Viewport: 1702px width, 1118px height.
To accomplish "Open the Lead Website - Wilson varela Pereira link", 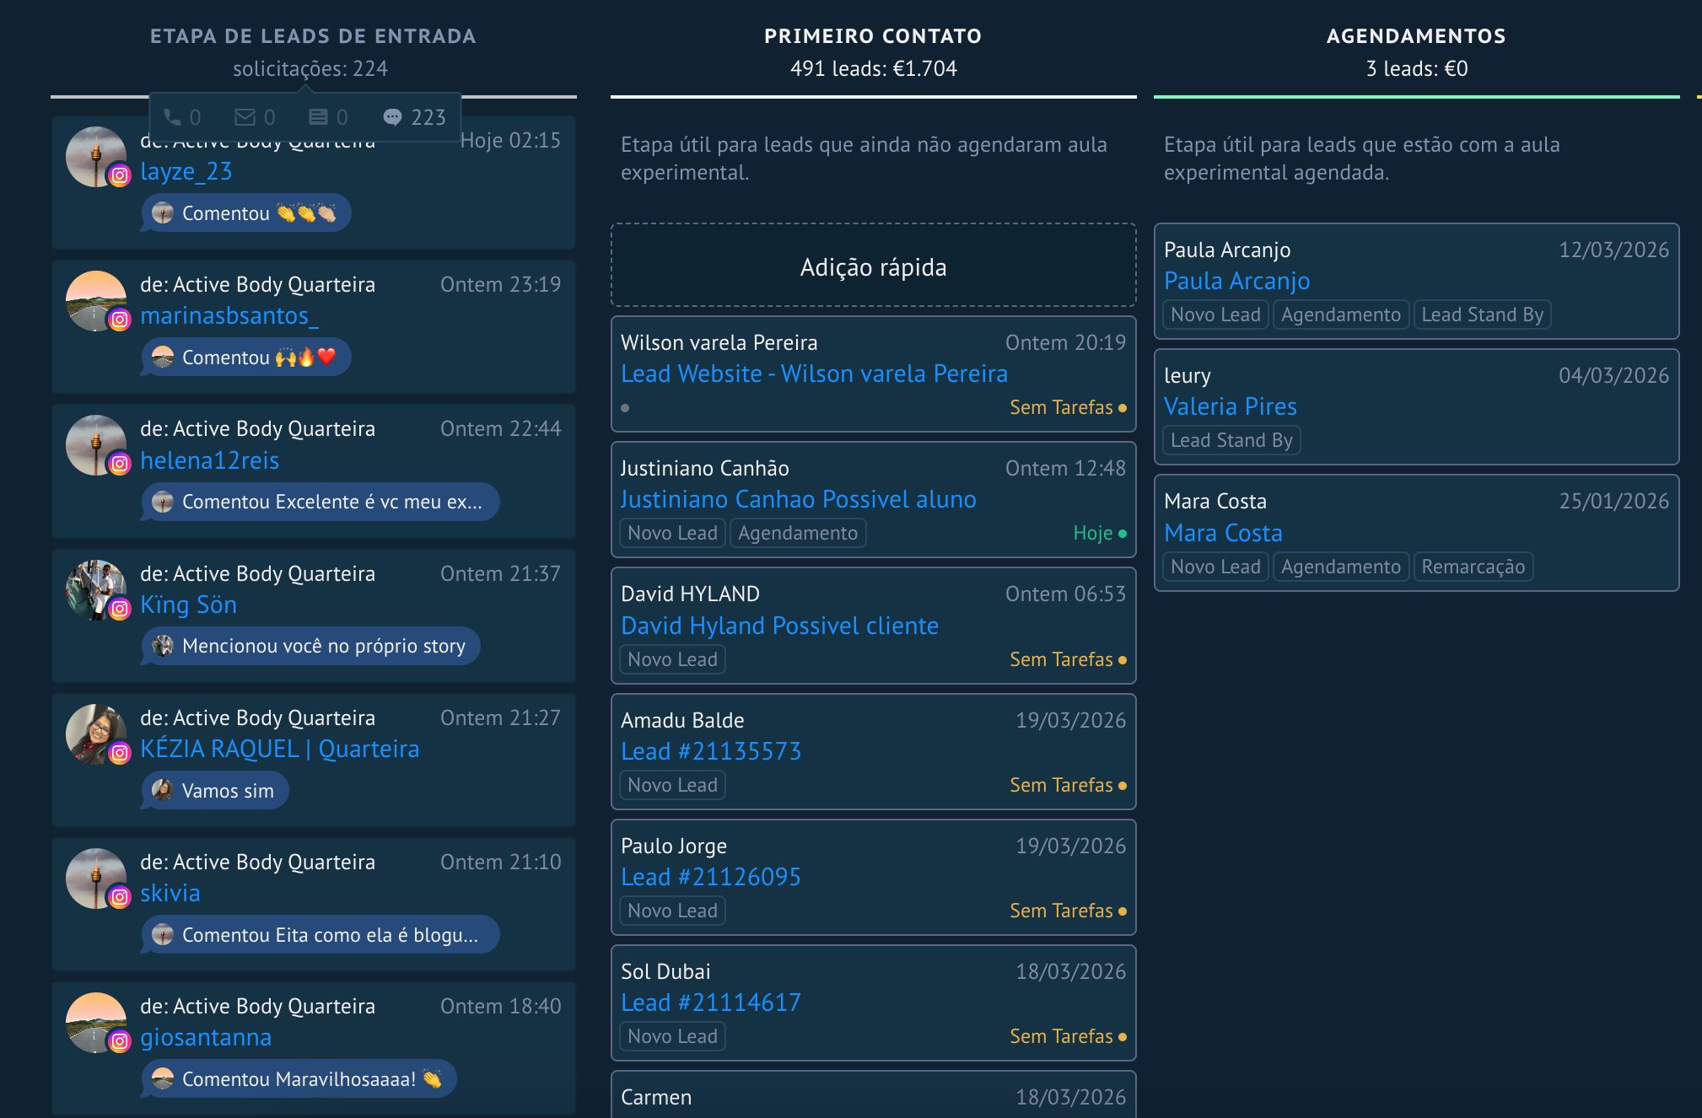I will [x=814, y=374].
